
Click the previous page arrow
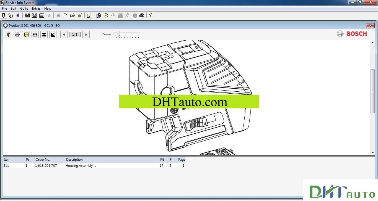[64, 34]
